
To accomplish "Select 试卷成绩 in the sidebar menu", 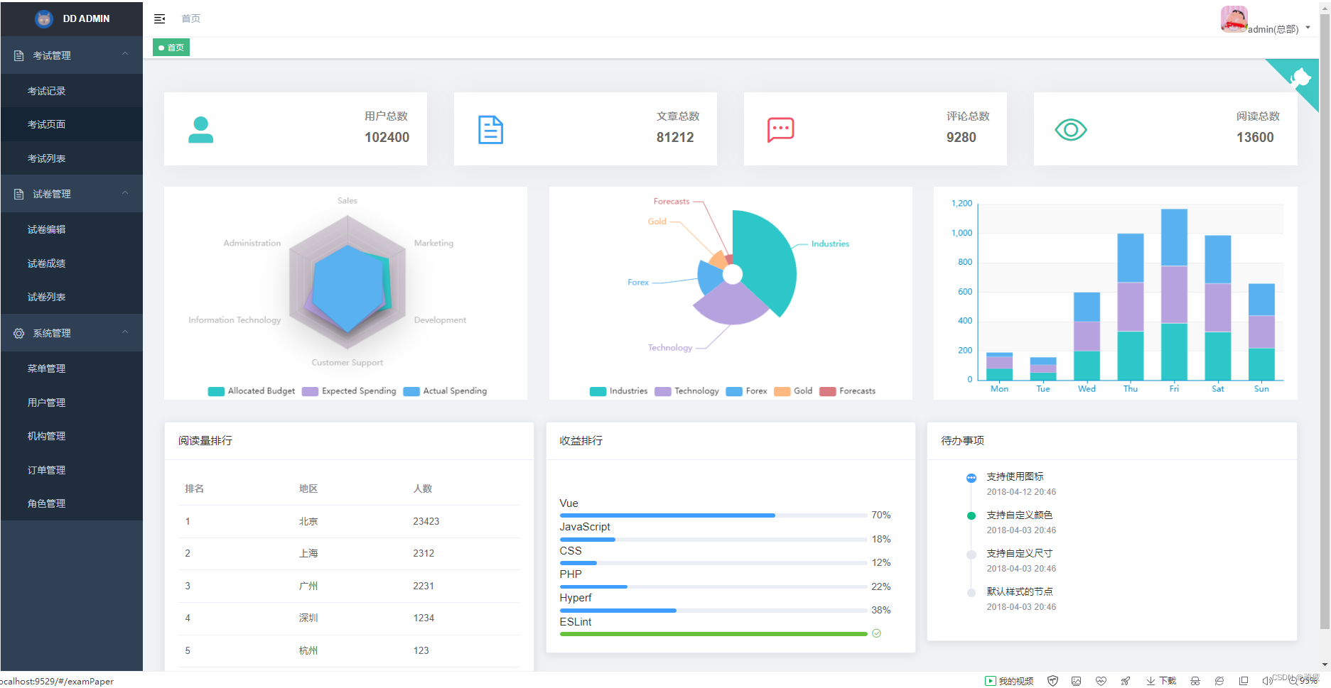I will point(46,263).
